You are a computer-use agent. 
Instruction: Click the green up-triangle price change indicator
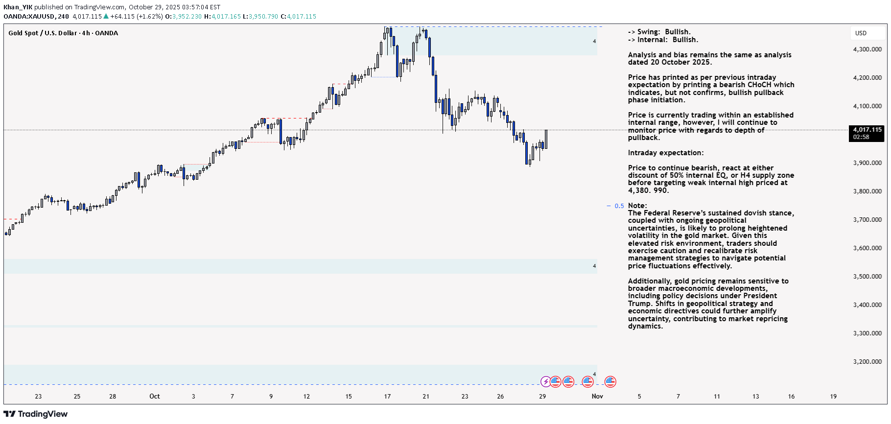tap(106, 17)
